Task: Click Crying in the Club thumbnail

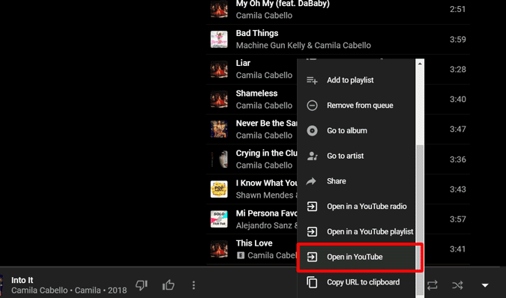Action: (x=219, y=159)
